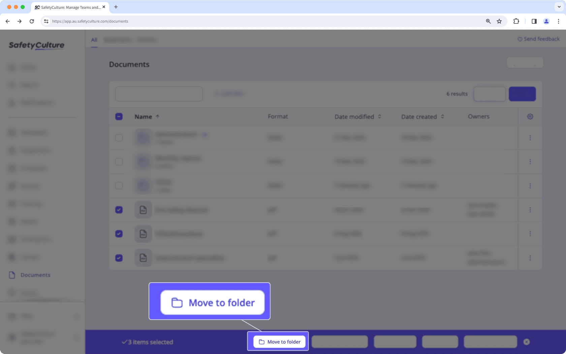Screen dimensions: 566x354
Task: Uncheck the select-all checkbox in table header
Action: [119, 116]
